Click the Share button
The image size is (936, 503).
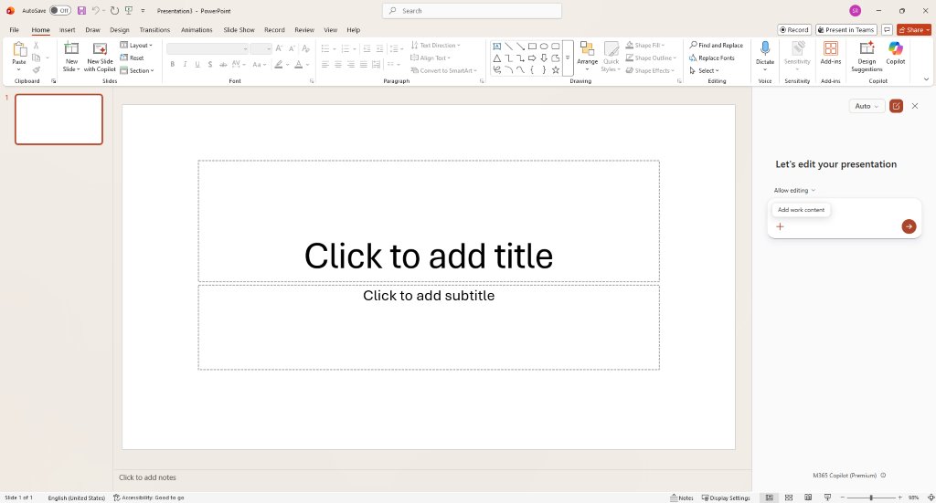coord(913,30)
